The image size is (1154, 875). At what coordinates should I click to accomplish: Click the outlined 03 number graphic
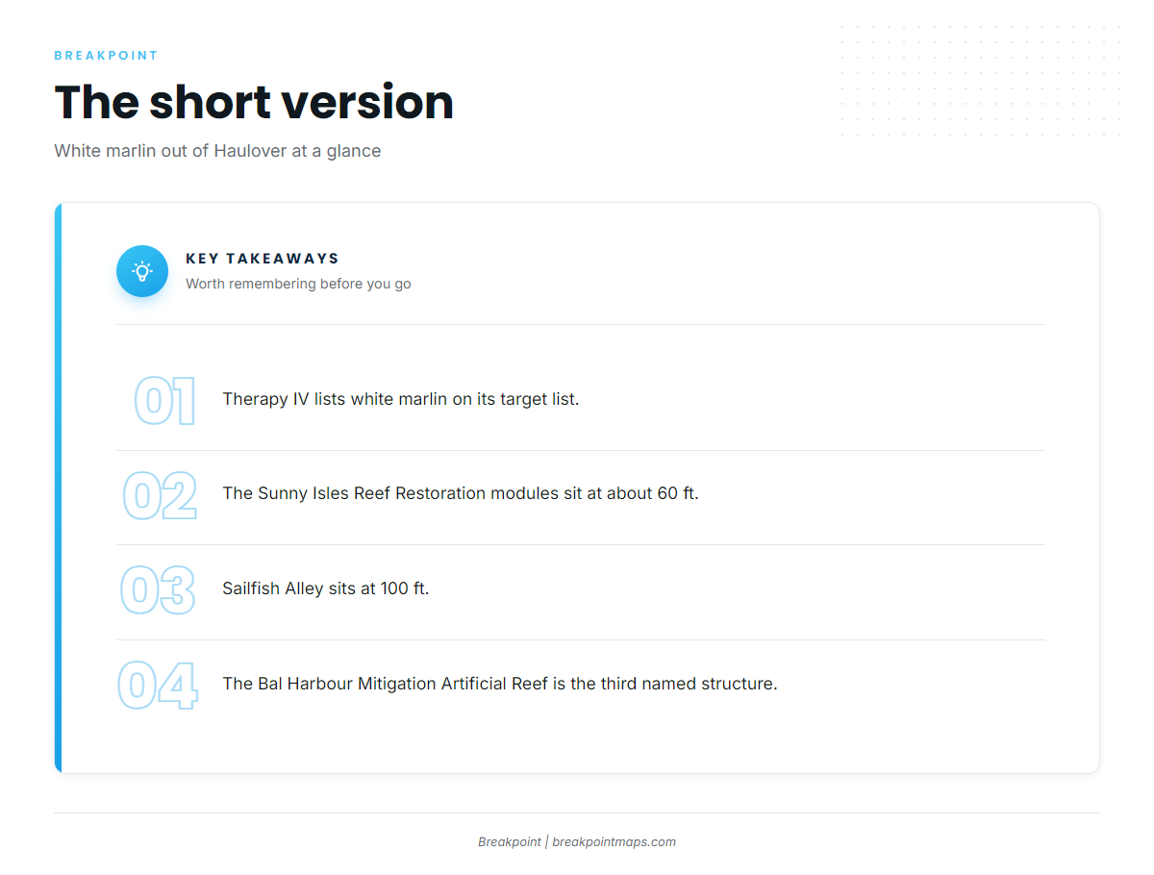158,590
